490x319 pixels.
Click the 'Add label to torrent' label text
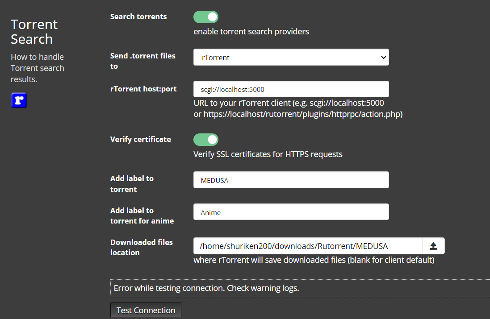[132, 183]
